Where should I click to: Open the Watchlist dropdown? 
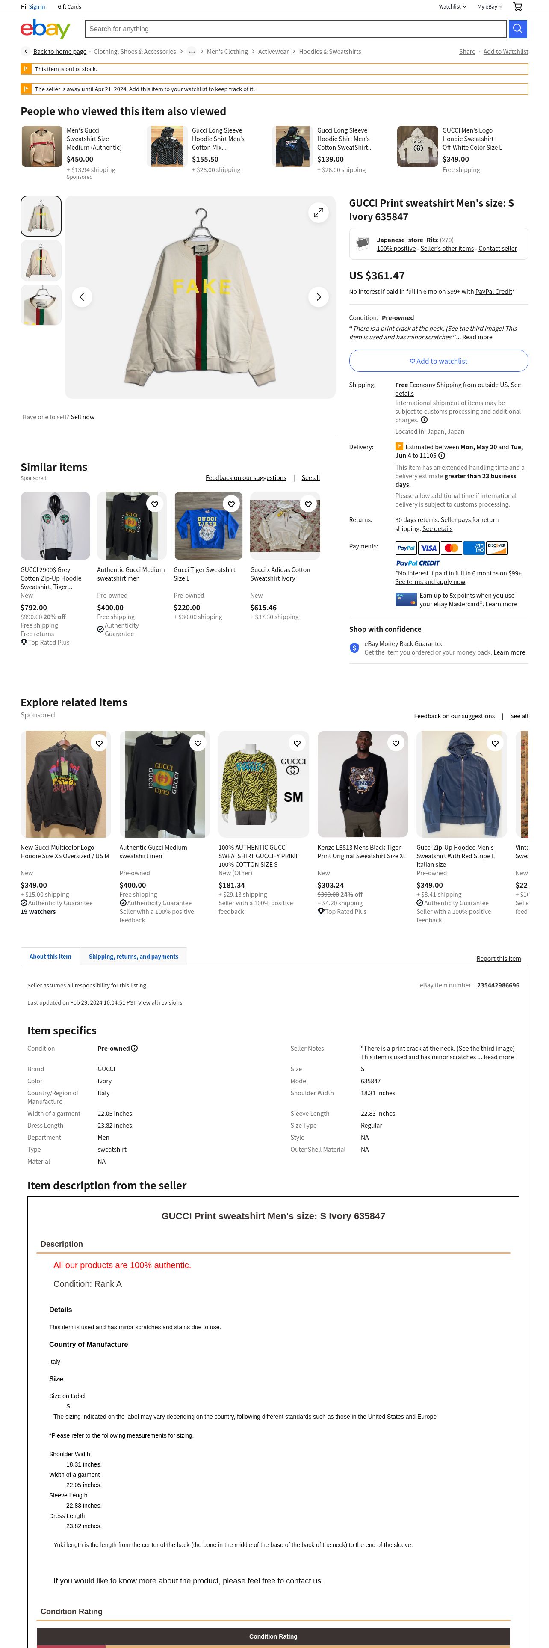coord(452,6)
